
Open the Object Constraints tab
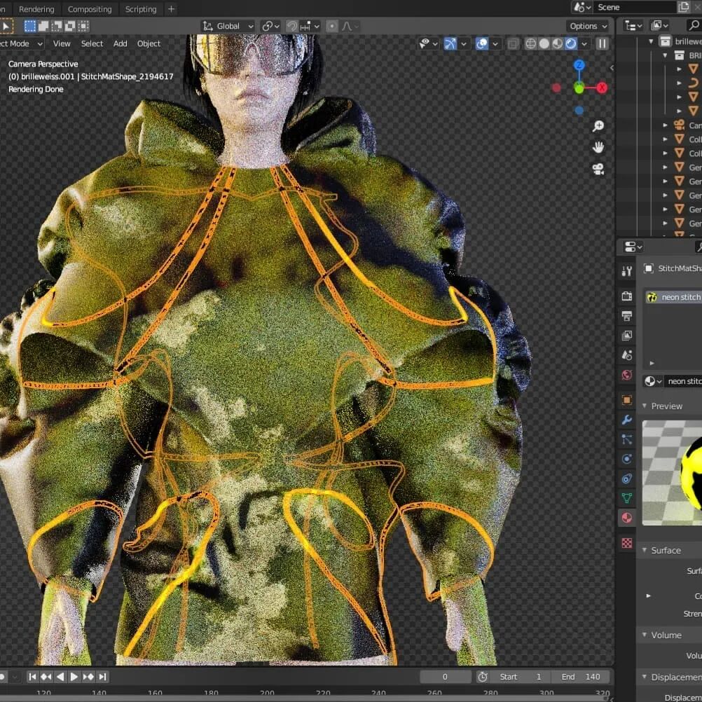point(627,479)
